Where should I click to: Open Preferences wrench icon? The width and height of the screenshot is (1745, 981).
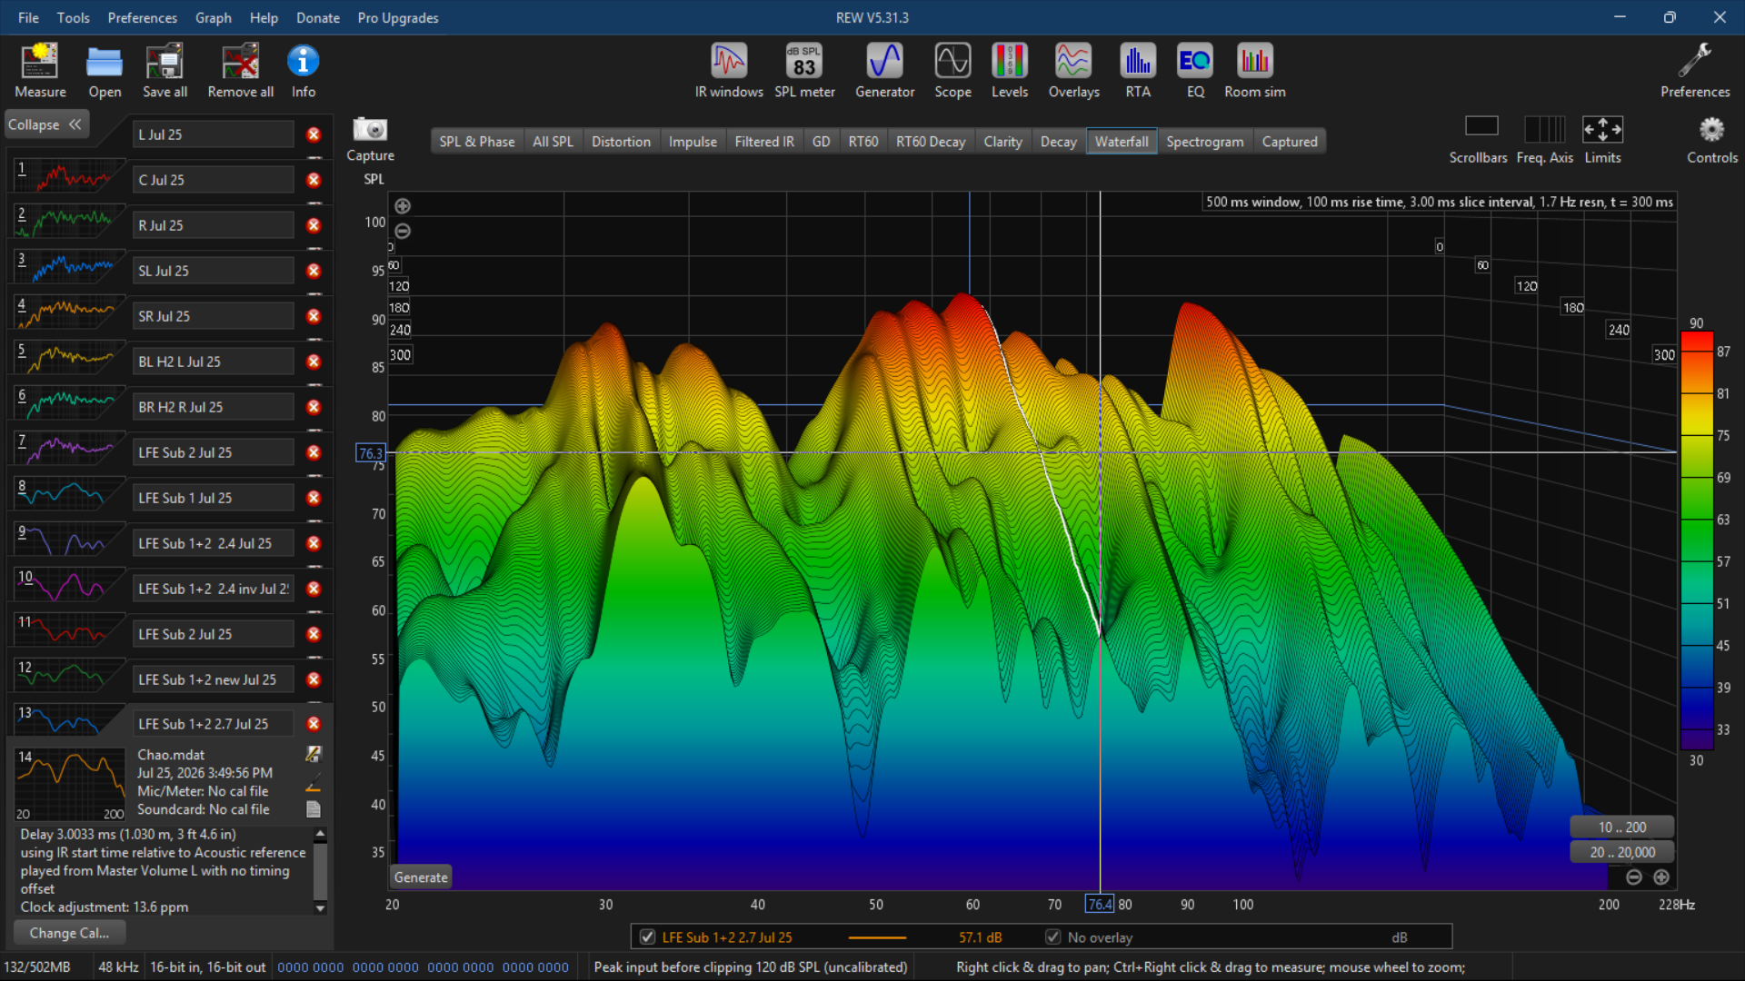(1695, 71)
